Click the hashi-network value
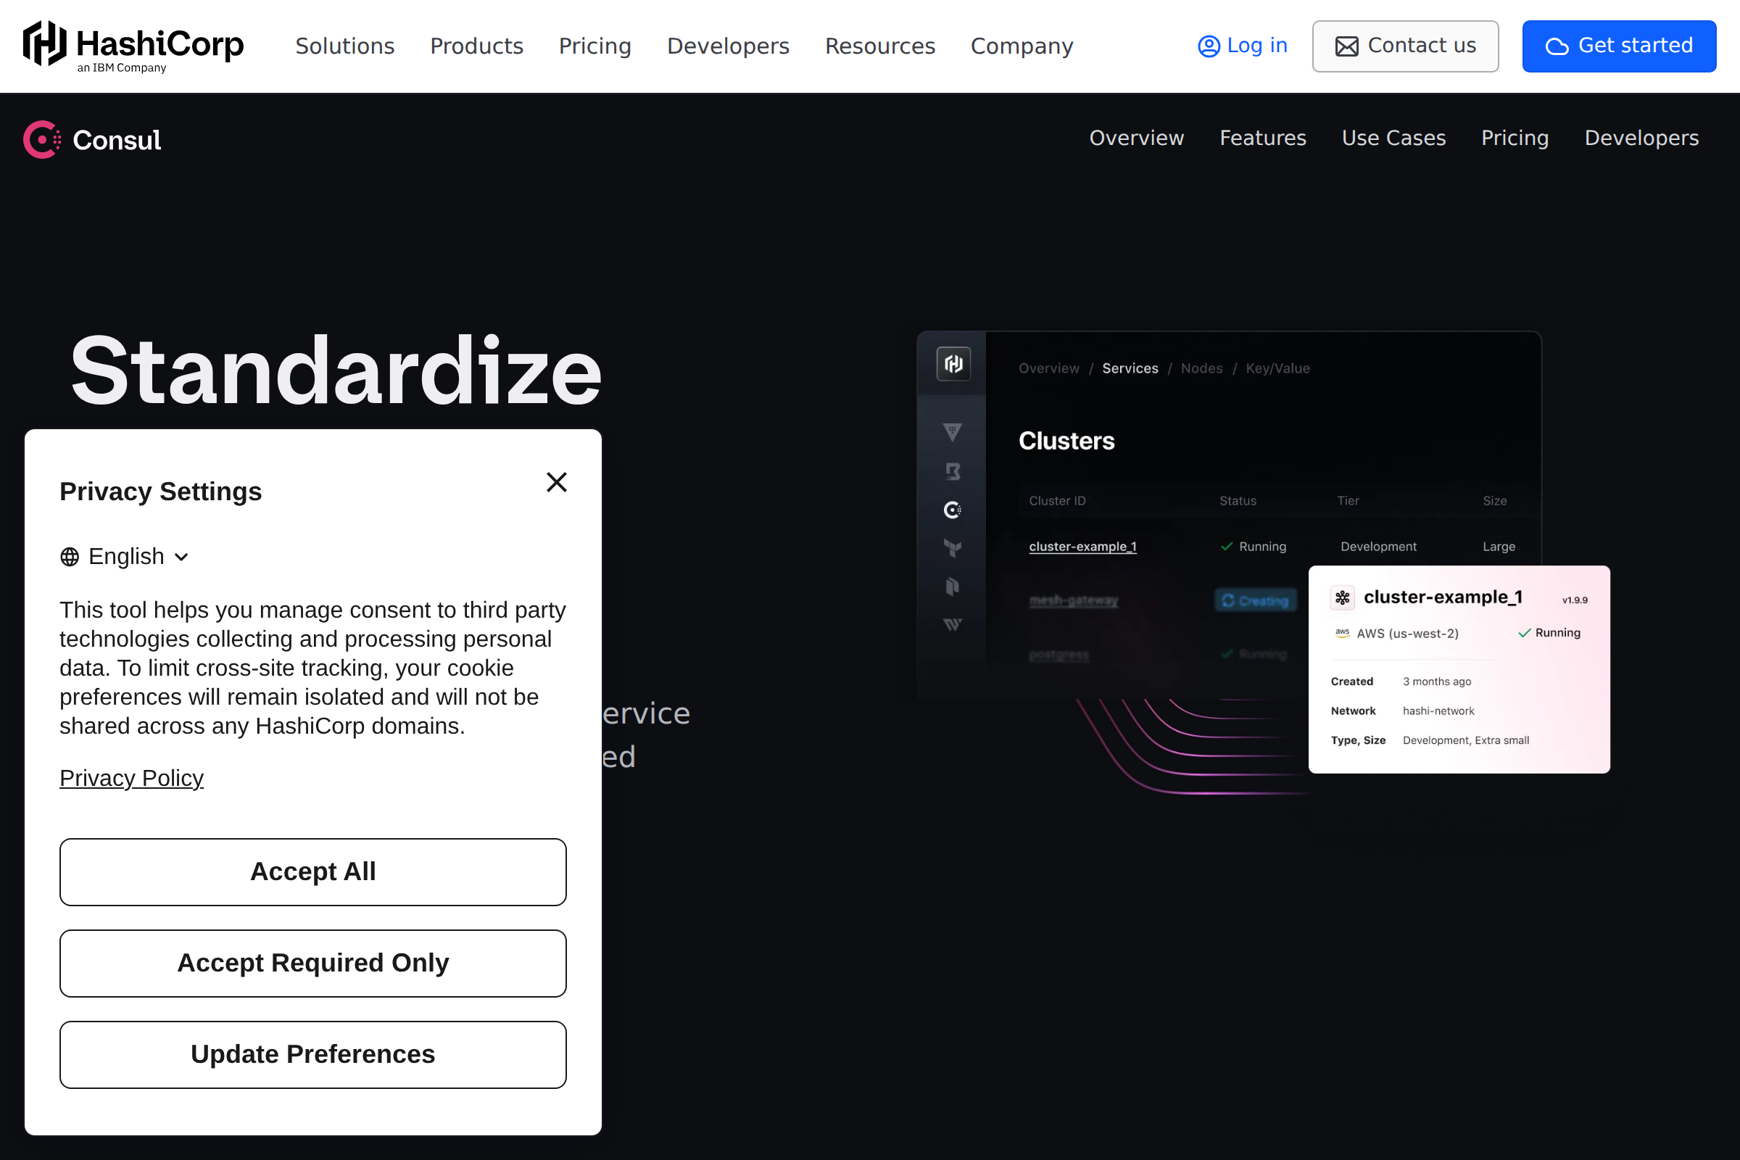The height and width of the screenshot is (1160, 1740). (1438, 711)
